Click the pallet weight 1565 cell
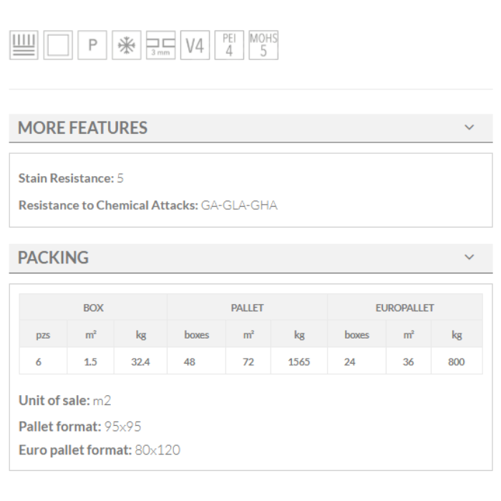This screenshot has height=501, width=501. coord(298,361)
